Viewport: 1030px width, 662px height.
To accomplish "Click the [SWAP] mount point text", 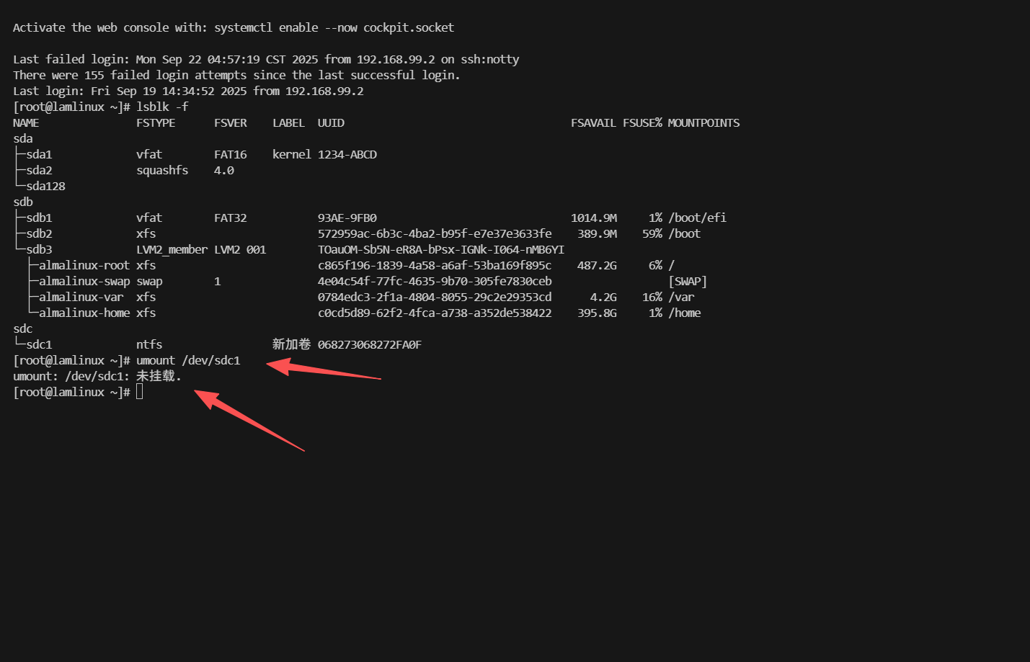I will [x=687, y=281].
